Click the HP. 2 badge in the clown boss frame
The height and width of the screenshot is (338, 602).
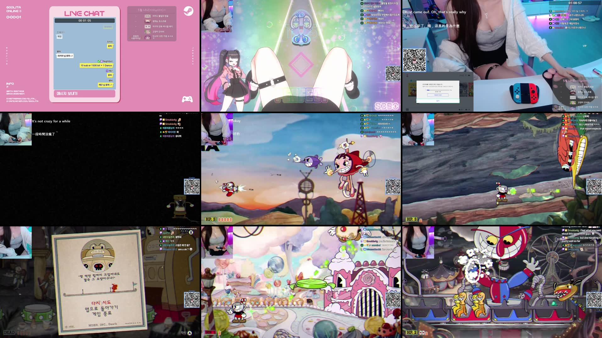(x=411, y=332)
